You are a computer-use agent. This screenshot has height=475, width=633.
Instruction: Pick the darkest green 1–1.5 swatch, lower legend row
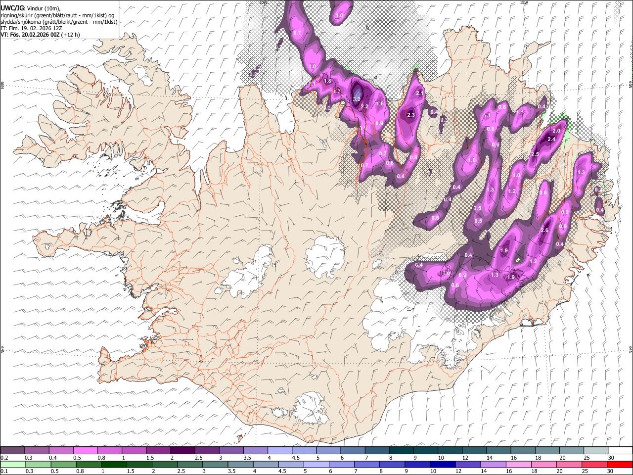(x=113, y=464)
